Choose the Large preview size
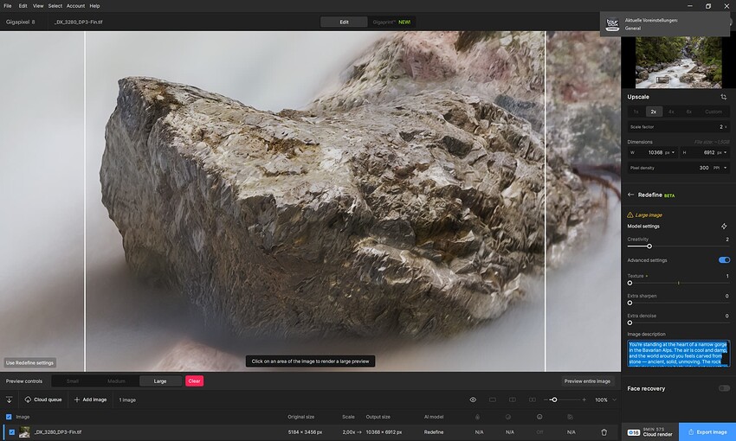Viewport: 736px width, 441px height. coord(160,381)
